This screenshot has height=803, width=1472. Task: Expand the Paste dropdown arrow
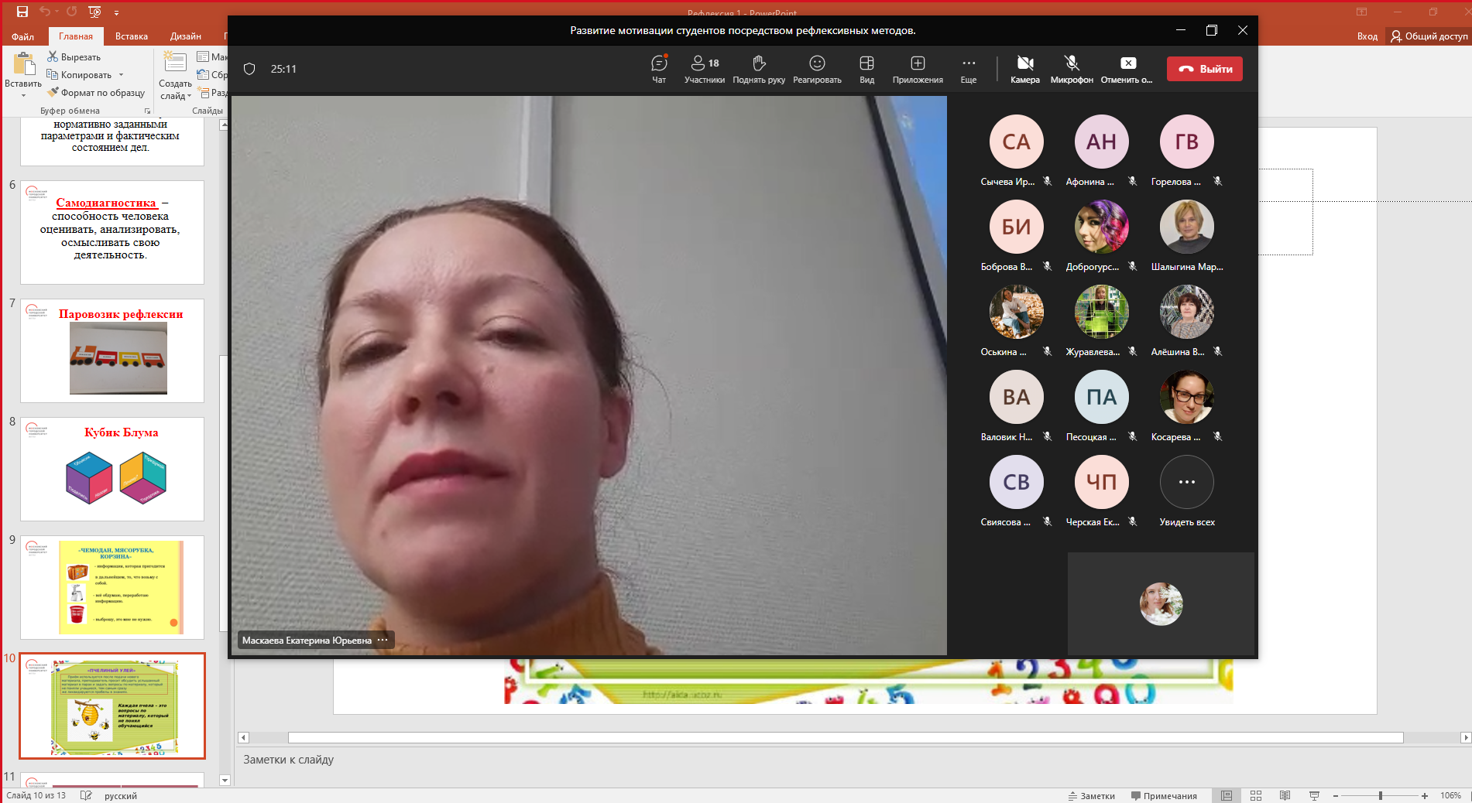pyautogui.click(x=23, y=96)
